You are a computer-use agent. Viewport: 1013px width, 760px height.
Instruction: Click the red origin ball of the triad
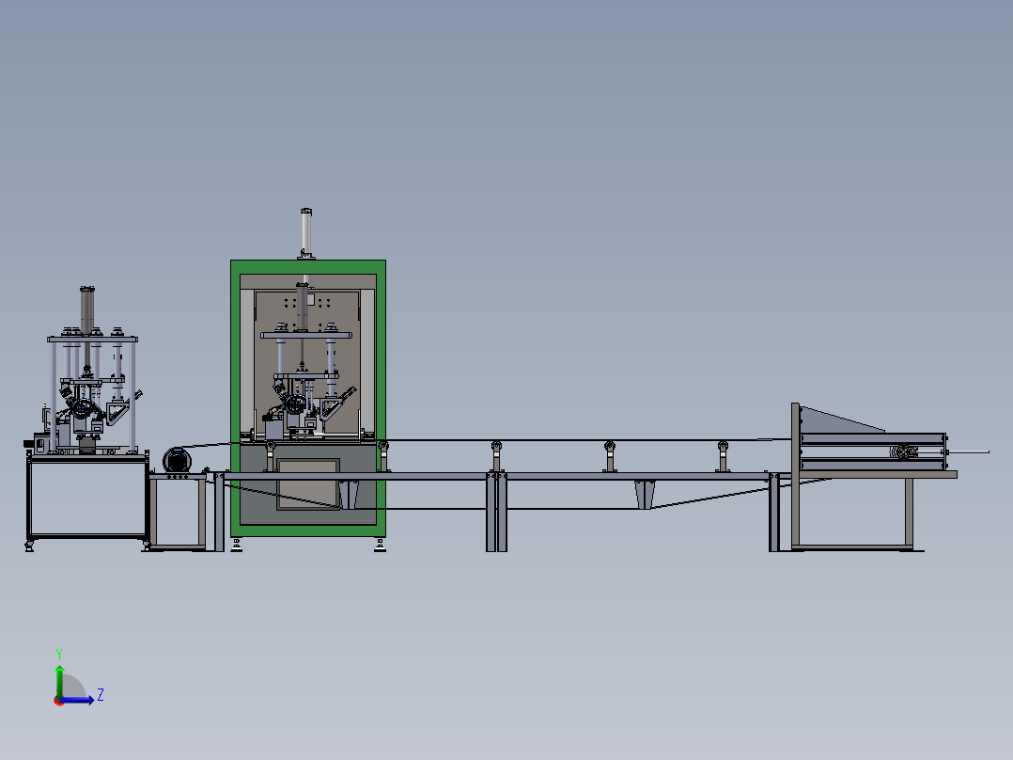pos(59,701)
